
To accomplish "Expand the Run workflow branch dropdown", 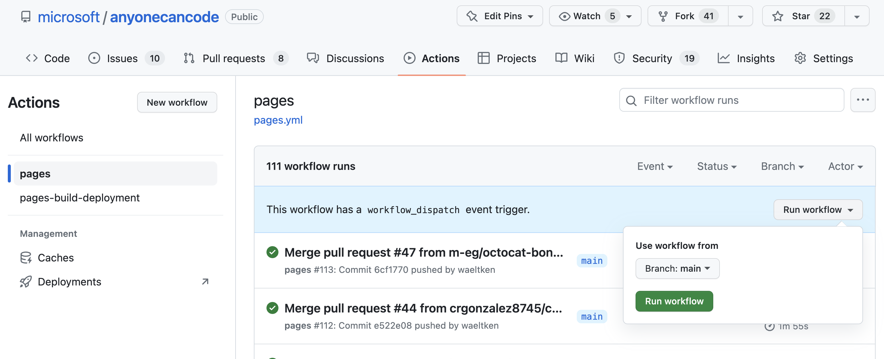I will click(x=677, y=268).
